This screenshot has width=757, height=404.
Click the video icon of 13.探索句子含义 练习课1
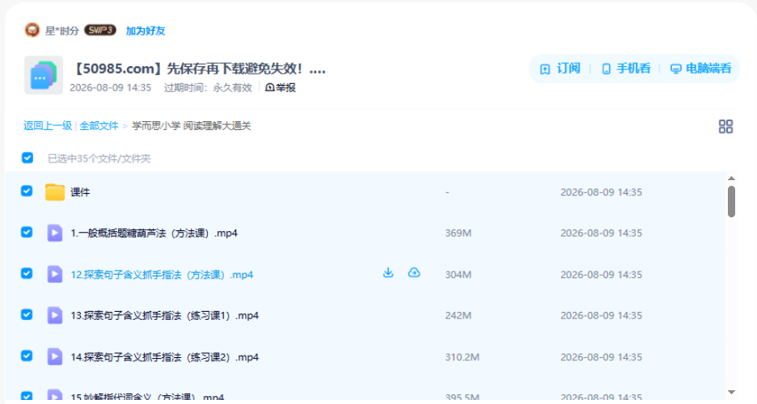coord(54,315)
